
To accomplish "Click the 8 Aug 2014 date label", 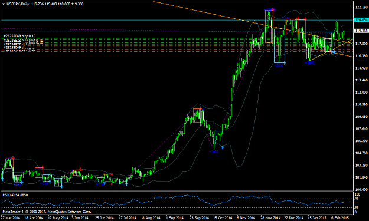I will (x=151, y=217).
